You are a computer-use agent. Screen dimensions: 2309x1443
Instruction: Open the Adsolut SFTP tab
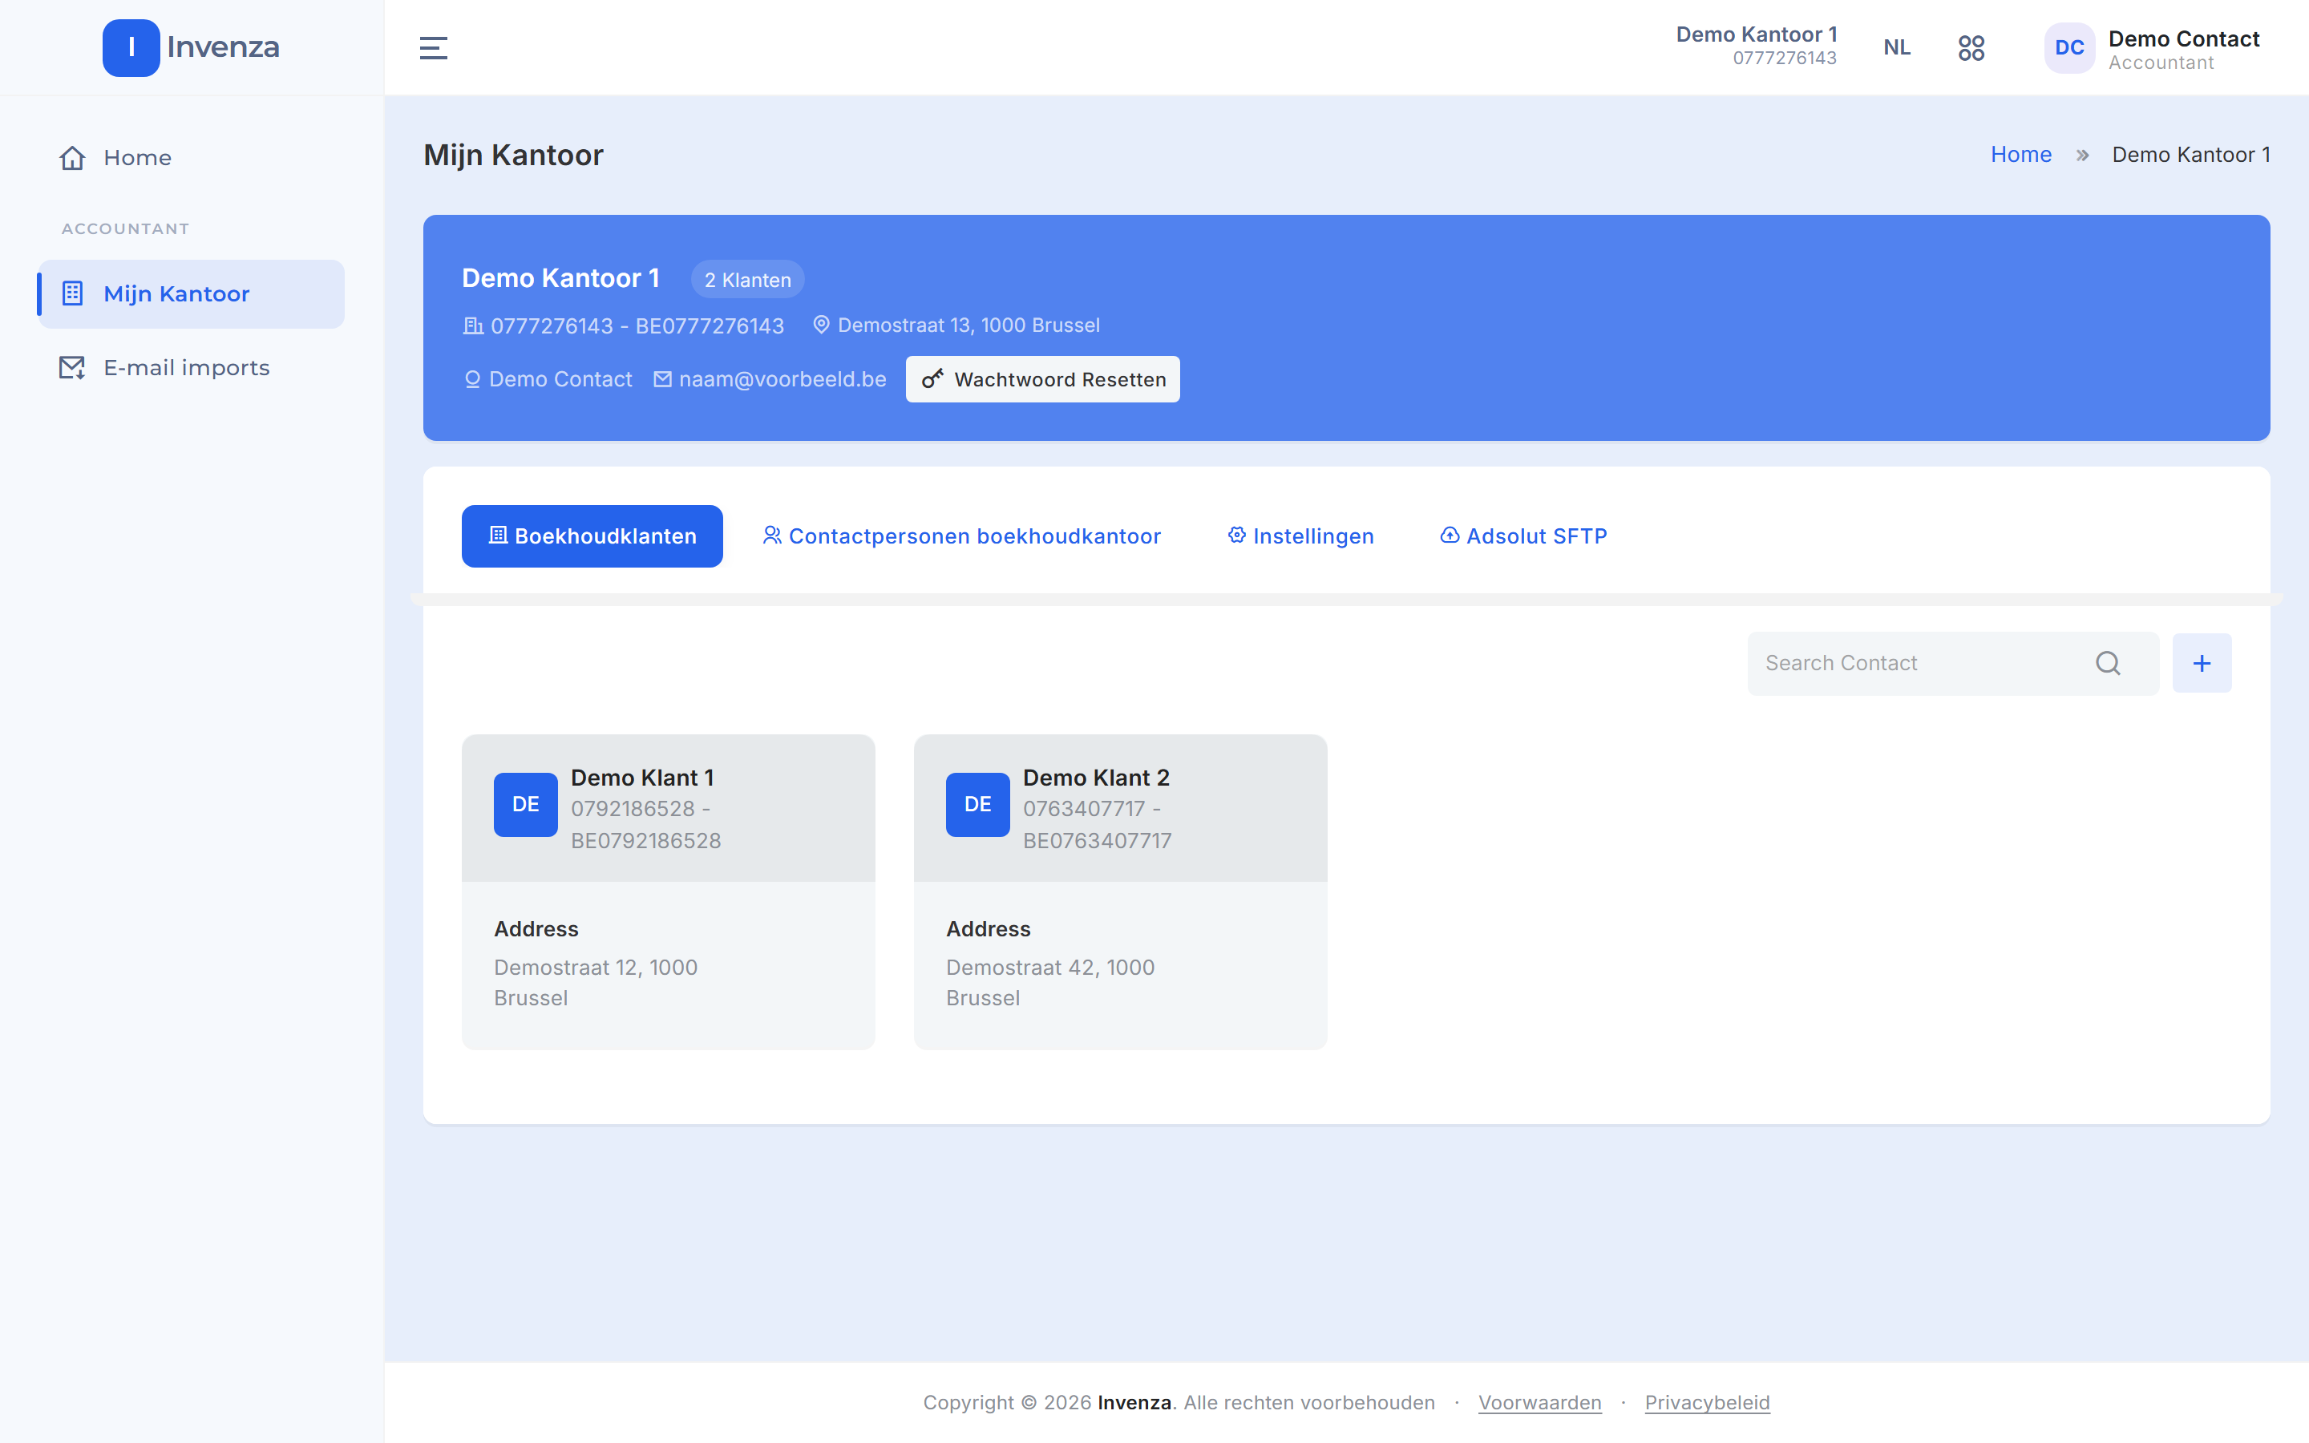(1524, 536)
